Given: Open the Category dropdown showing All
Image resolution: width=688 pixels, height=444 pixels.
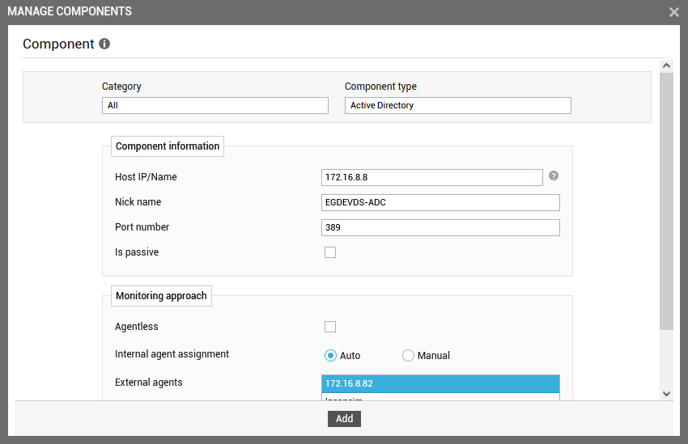Looking at the screenshot, I should 215,106.
